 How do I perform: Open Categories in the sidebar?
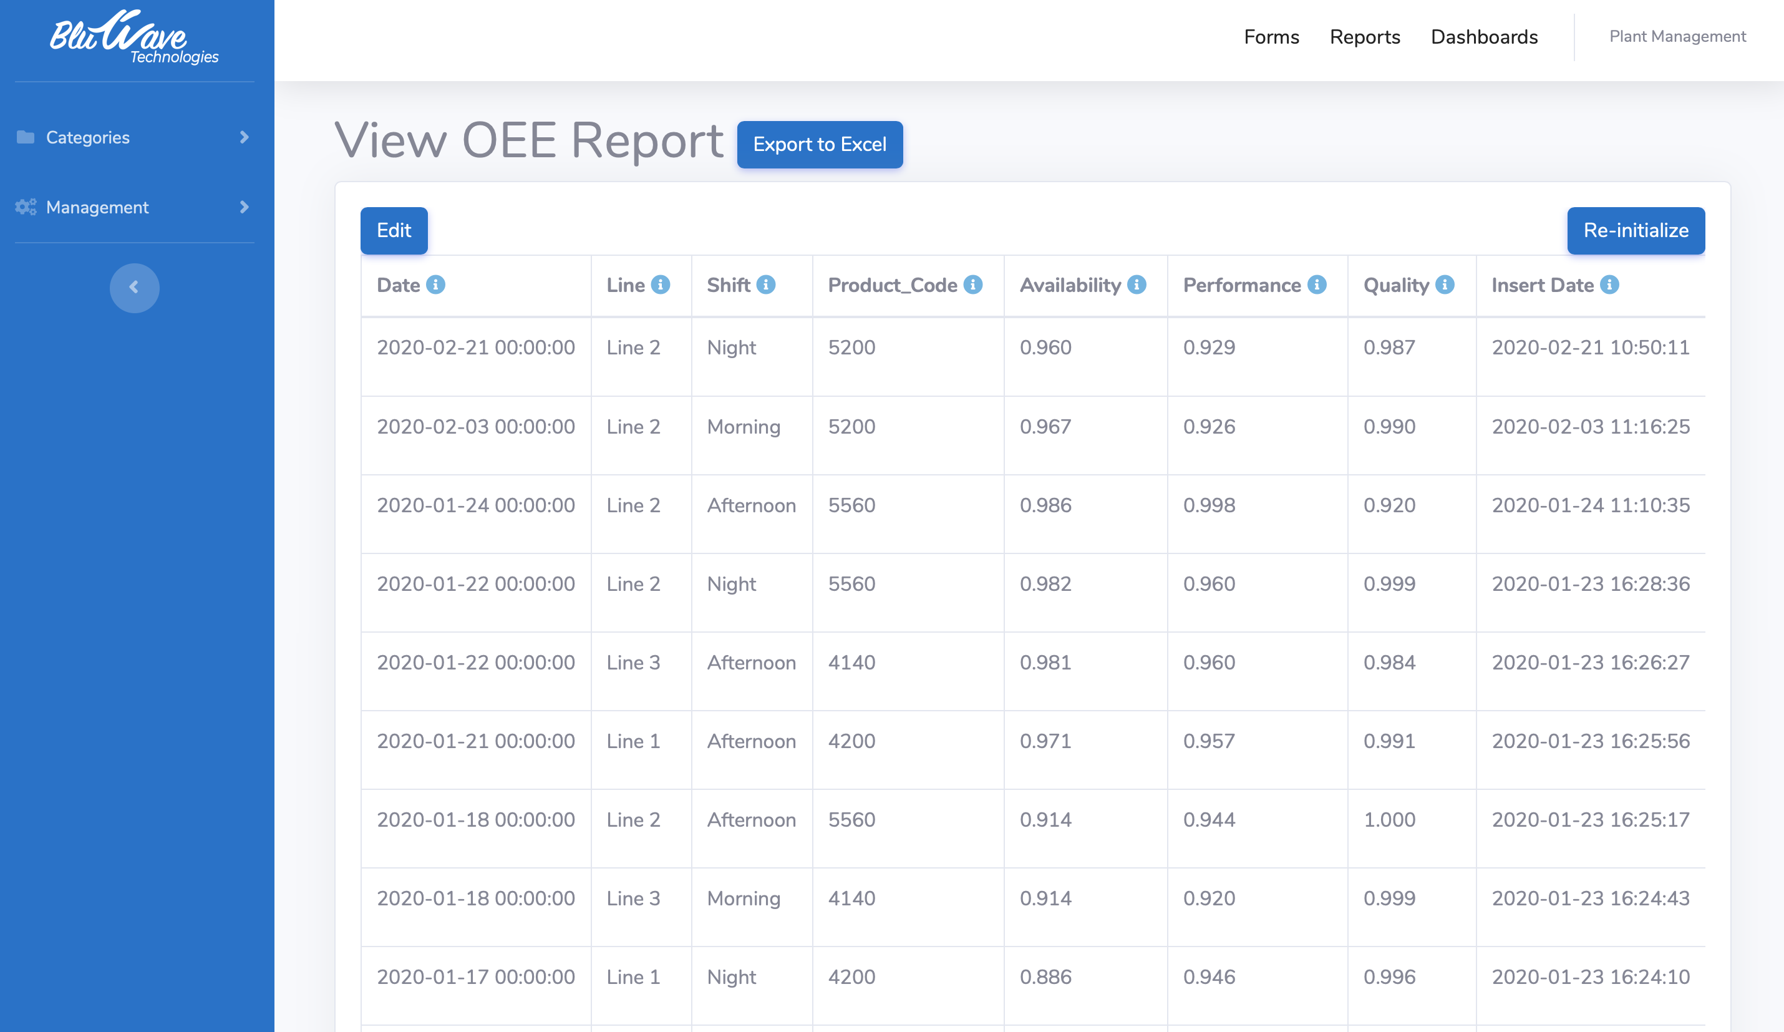coord(135,137)
